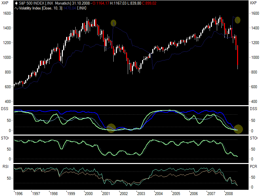Click the PCR panel label
This screenshot has height=196, width=262.
click(x=253, y=167)
